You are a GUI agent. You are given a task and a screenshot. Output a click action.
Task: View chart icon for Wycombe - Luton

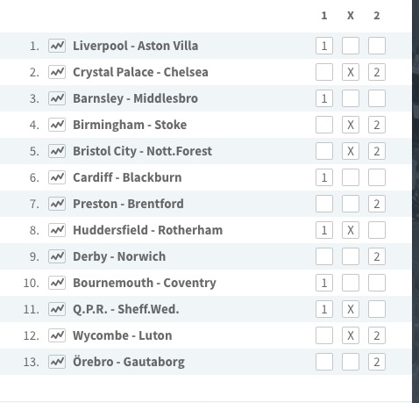(x=57, y=335)
